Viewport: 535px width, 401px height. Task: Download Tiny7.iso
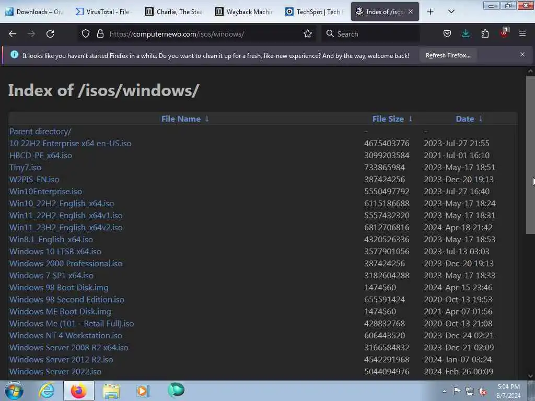click(x=25, y=168)
